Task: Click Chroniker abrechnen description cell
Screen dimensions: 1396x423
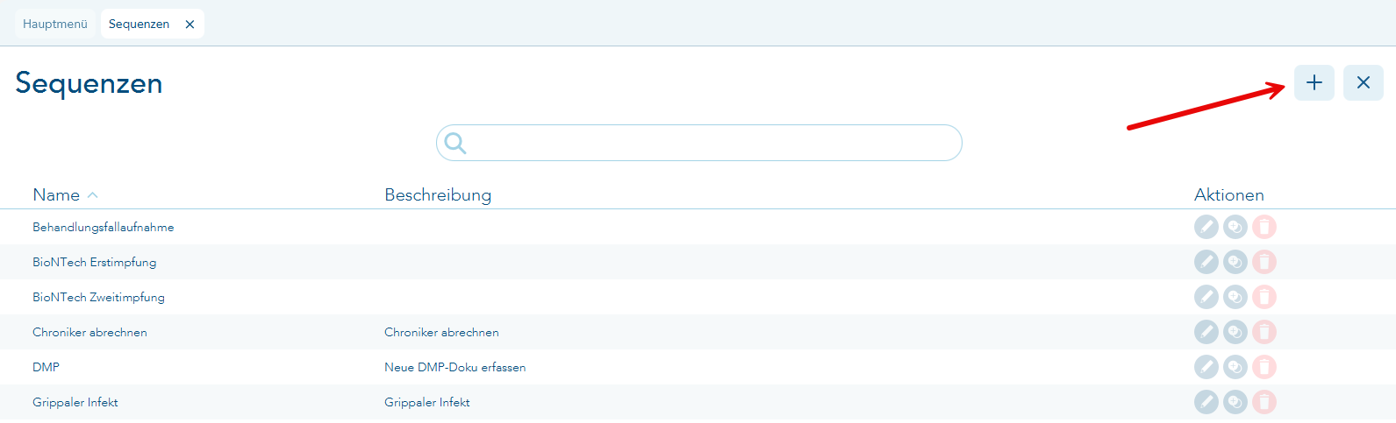Action: tap(441, 332)
